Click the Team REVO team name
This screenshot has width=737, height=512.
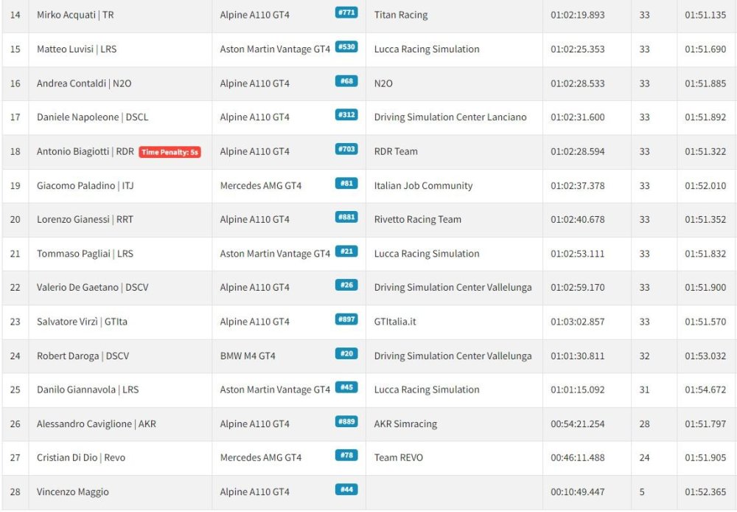click(399, 457)
